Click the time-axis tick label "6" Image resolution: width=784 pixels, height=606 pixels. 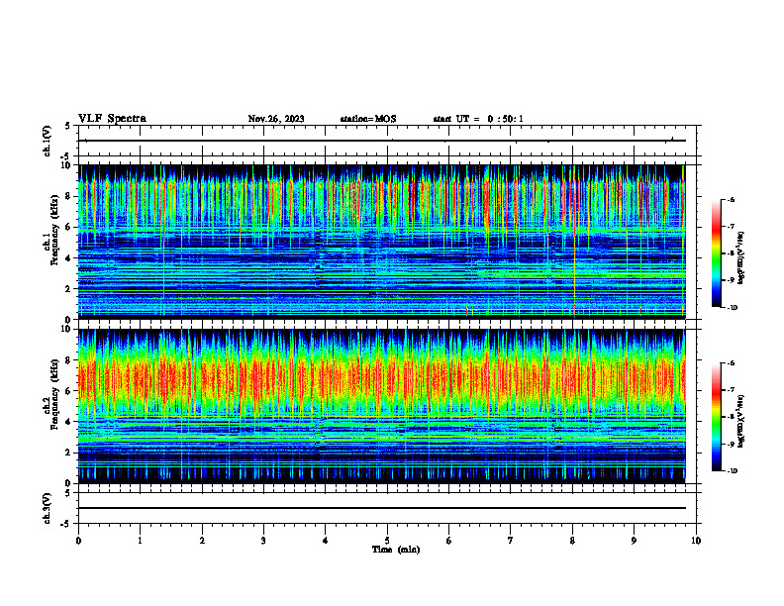coord(449,541)
